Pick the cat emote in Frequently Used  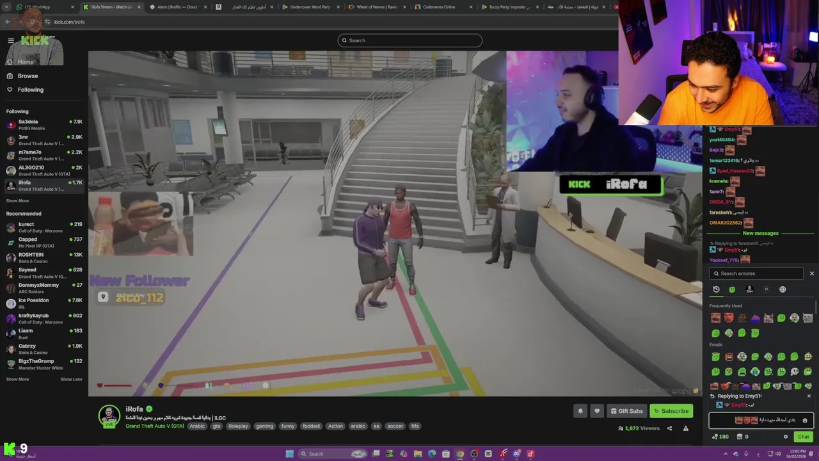tap(768, 318)
